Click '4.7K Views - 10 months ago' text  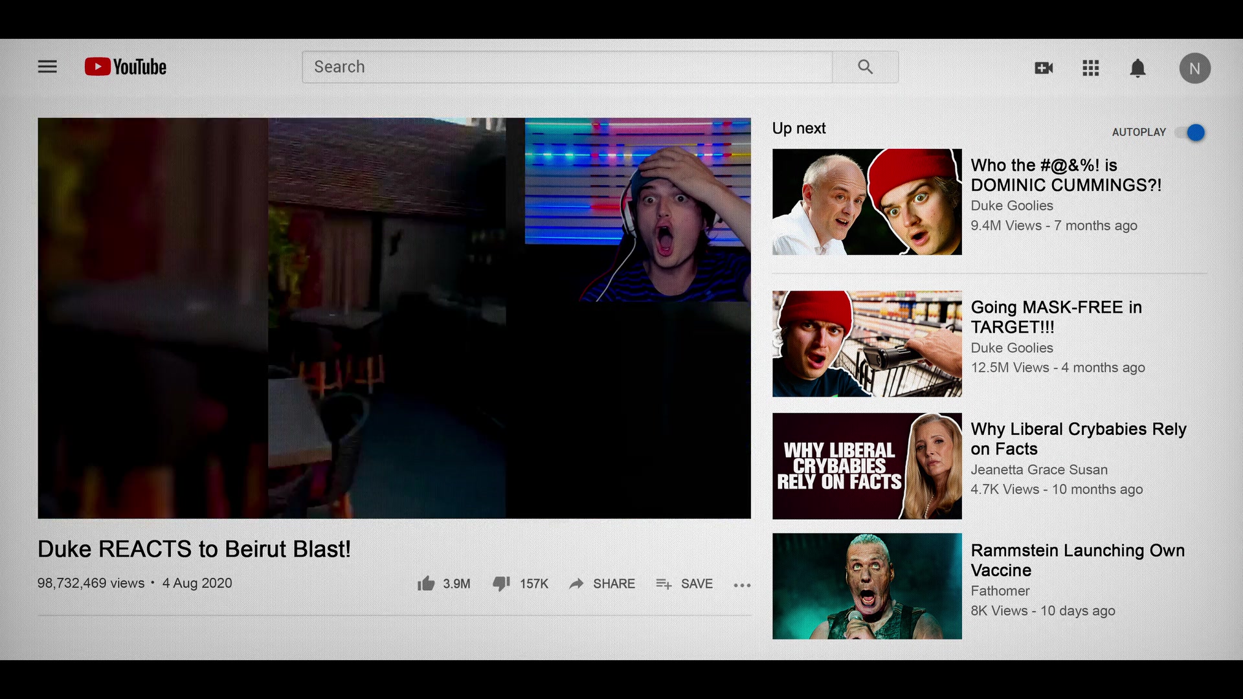(x=1057, y=489)
